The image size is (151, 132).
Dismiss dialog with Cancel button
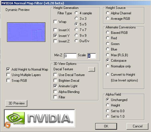point(137,126)
